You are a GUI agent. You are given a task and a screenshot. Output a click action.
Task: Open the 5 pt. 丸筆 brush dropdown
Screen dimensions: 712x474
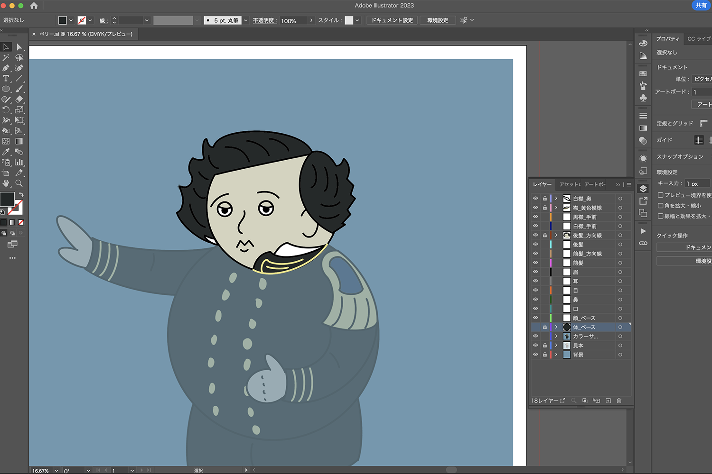[245, 20]
